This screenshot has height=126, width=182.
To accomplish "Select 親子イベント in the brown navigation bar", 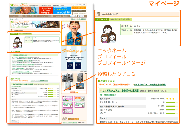I will [35, 16].
